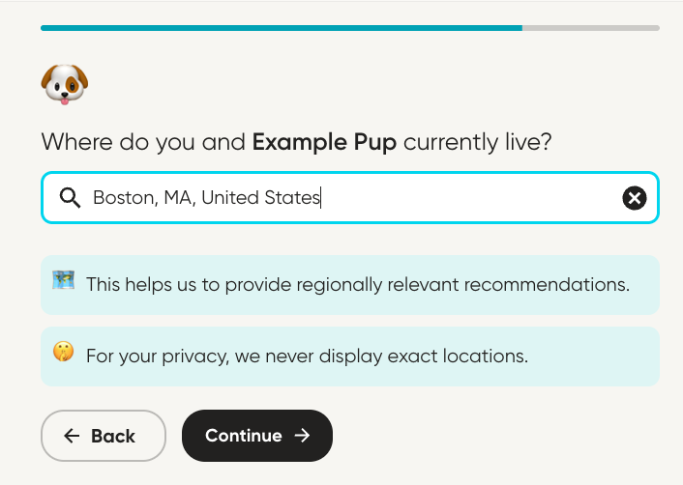Click the bold Example Pup name
The width and height of the screenshot is (683, 485).
pos(324,143)
